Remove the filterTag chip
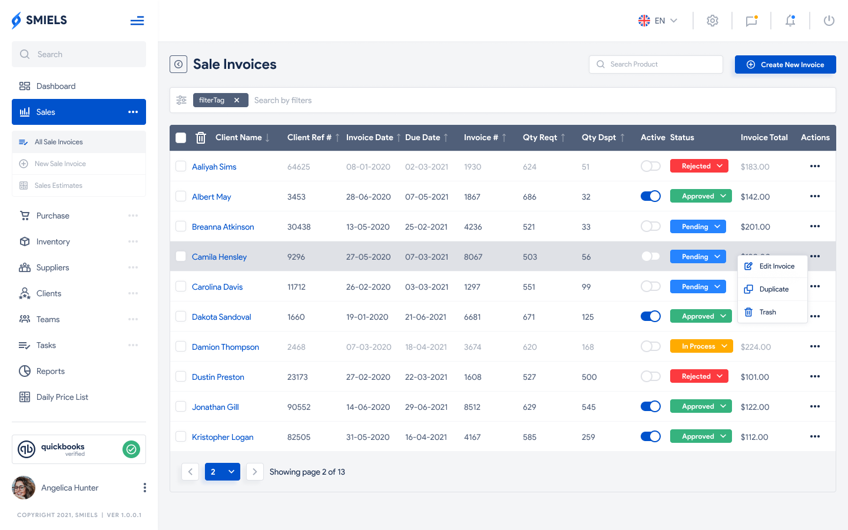This screenshot has width=848, height=530. coord(237,100)
